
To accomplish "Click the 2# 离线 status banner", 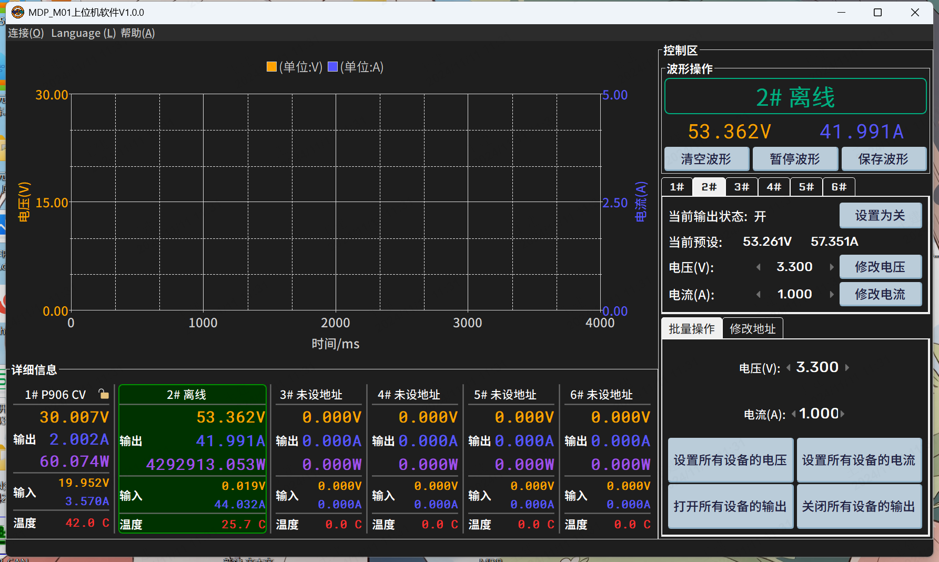I will point(795,97).
